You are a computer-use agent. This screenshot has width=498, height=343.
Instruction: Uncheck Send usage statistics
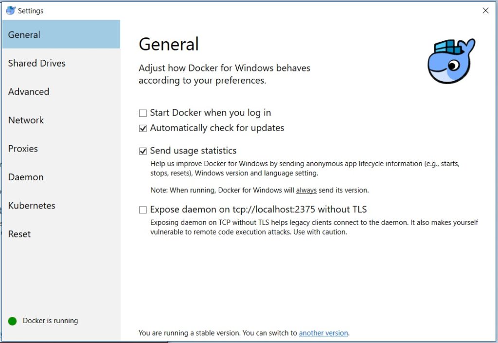click(x=143, y=151)
